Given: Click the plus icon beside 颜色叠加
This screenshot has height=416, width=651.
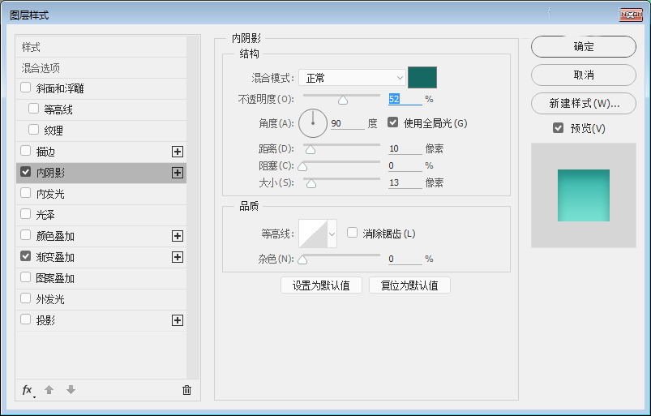Looking at the screenshot, I should coord(178,236).
